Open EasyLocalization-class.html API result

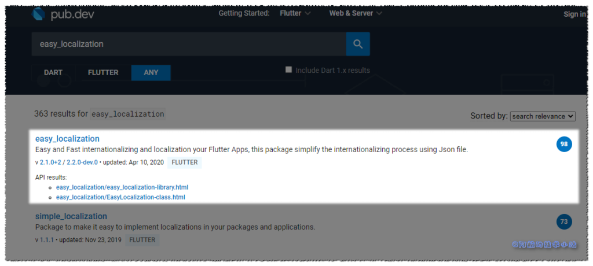point(120,197)
